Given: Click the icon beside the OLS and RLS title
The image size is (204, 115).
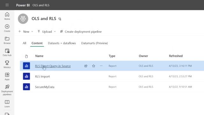Looking at the screenshot, I should (x=60, y=19).
